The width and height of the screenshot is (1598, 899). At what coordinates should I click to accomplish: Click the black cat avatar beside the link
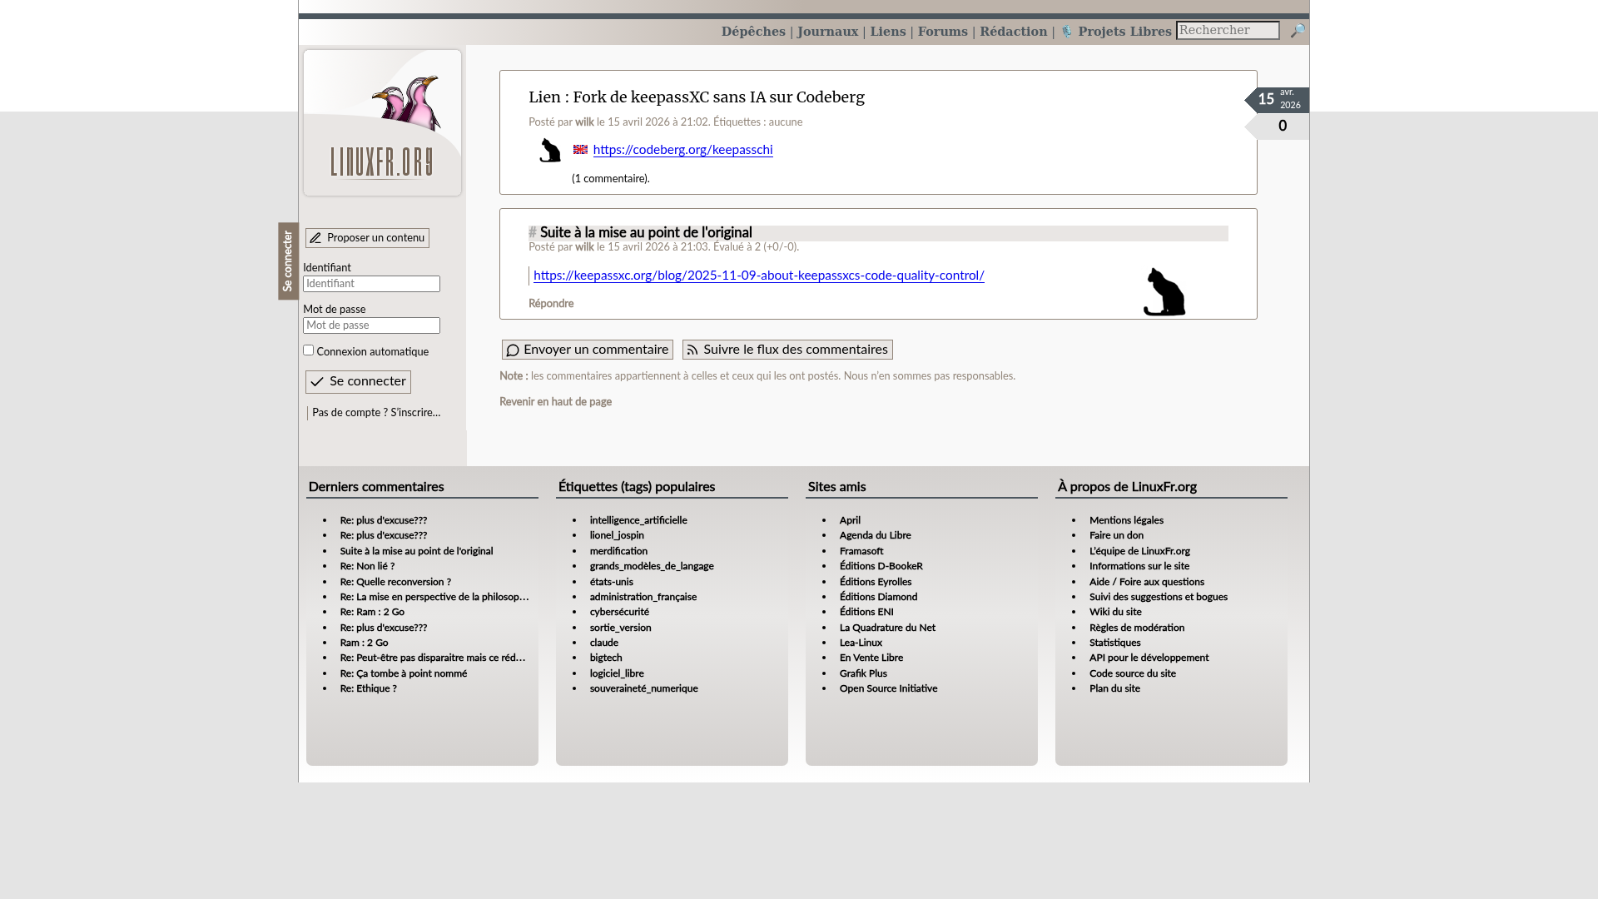point(550,151)
